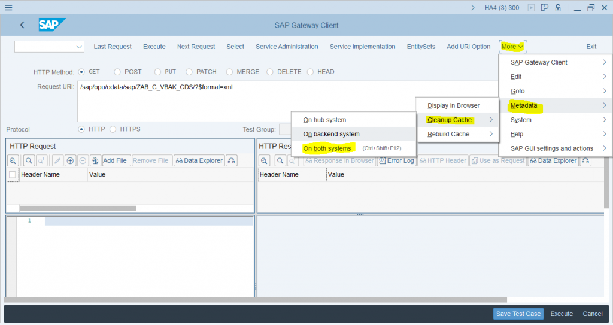Go back with the arrow beside SAP logo
Image resolution: width=613 pixels, height=325 pixels.
coord(22,25)
